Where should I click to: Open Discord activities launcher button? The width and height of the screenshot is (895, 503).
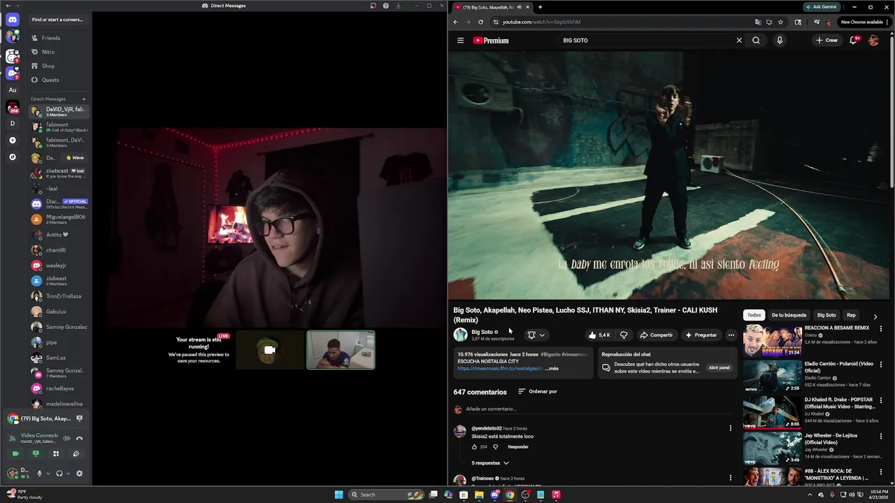[x=56, y=453]
